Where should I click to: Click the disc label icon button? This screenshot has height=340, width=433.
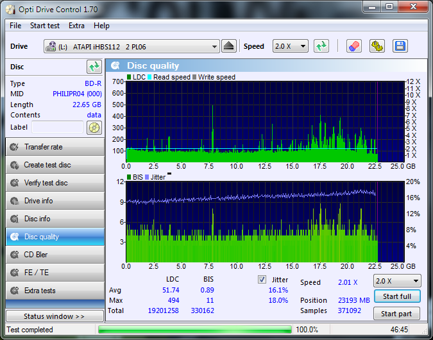[94, 128]
